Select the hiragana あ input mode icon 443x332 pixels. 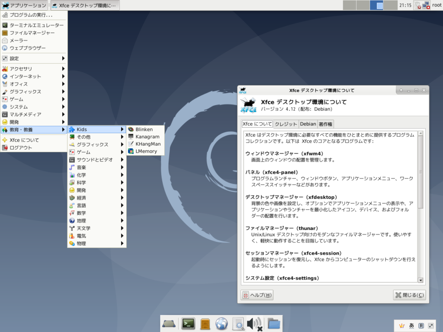[x=412, y=326]
